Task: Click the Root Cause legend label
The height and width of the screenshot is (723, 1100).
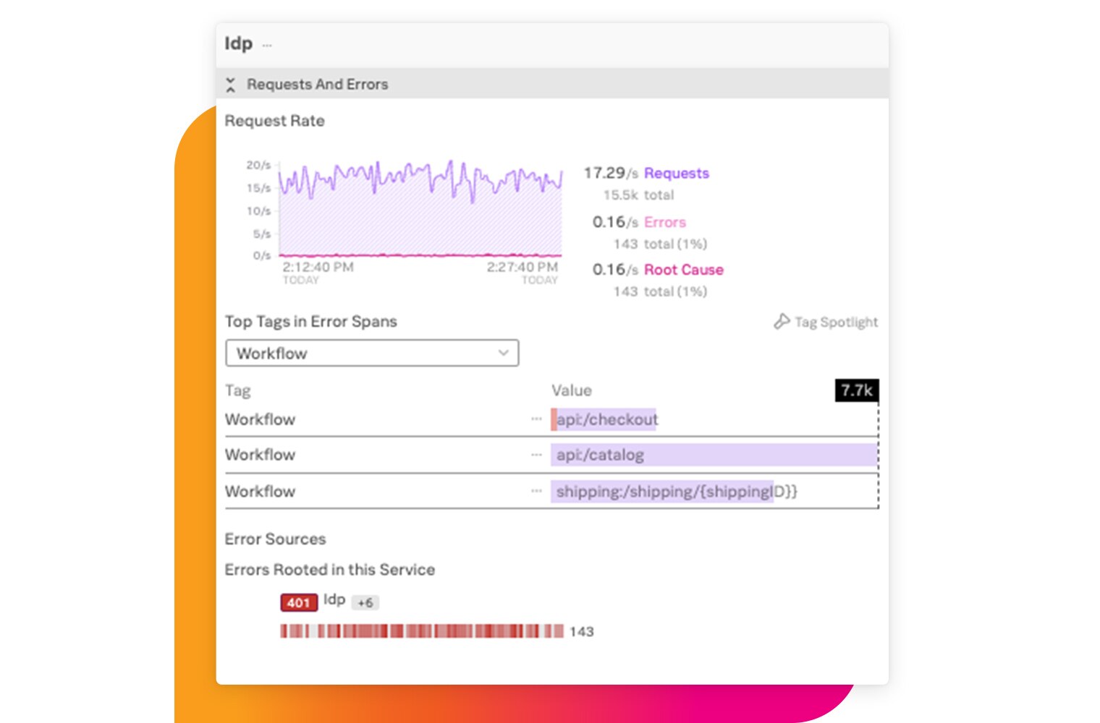Action: pos(683,270)
